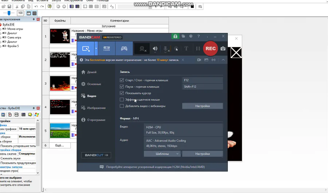
Task: Select Меню игры in project tree
Action: [15, 29]
